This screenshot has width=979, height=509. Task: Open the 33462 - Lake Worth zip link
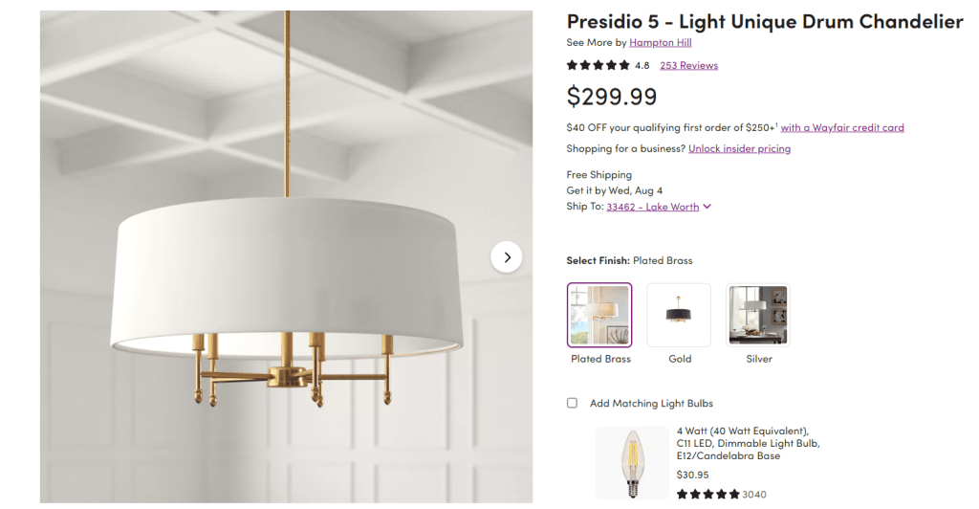pyautogui.click(x=652, y=207)
